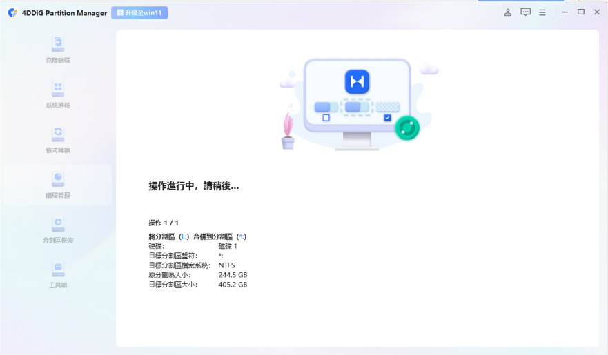
Task: Click the 升級至win11 button
Action: [139, 13]
